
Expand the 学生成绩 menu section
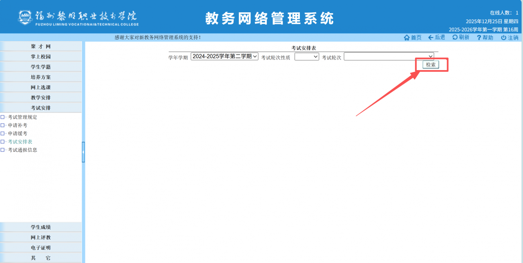pos(41,227)
